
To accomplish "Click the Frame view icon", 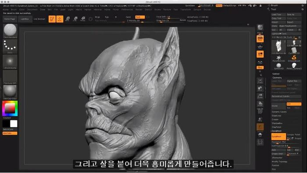I will (x=260, y=81).
